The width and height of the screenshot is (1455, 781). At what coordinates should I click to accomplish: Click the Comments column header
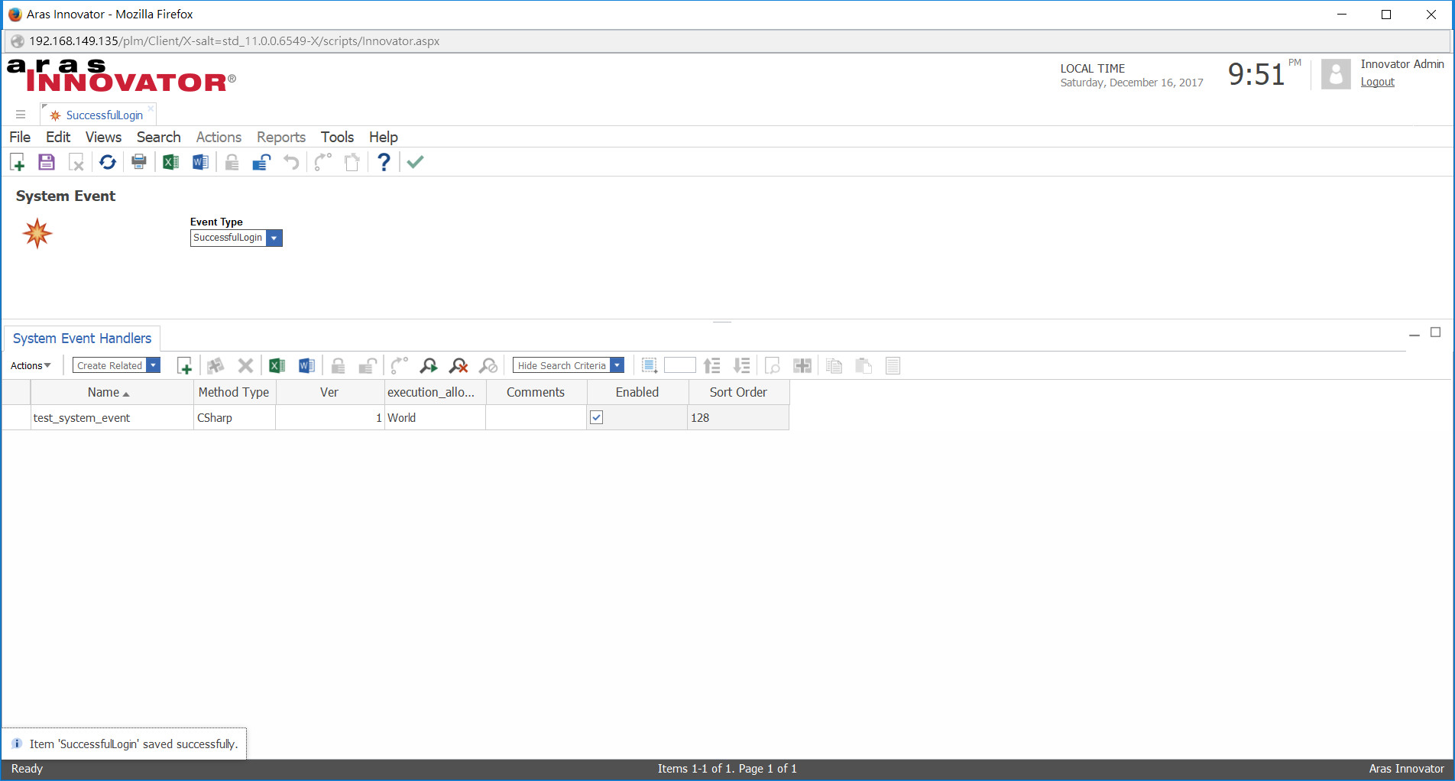[536, 392]
